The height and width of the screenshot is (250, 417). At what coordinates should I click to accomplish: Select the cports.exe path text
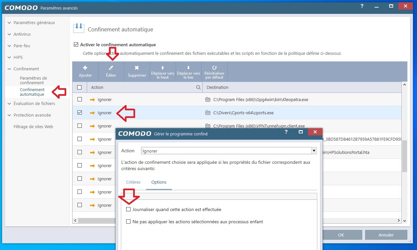[x=243, y=113]
